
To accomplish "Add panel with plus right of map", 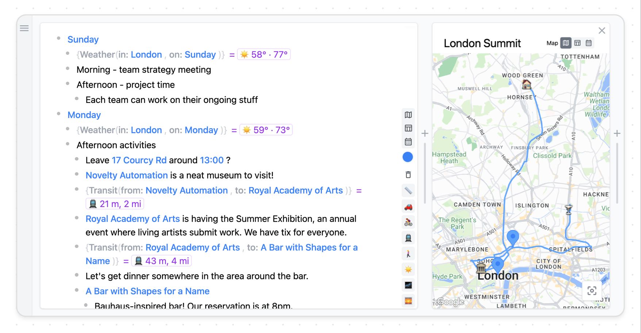I will (x=617, y=134).
